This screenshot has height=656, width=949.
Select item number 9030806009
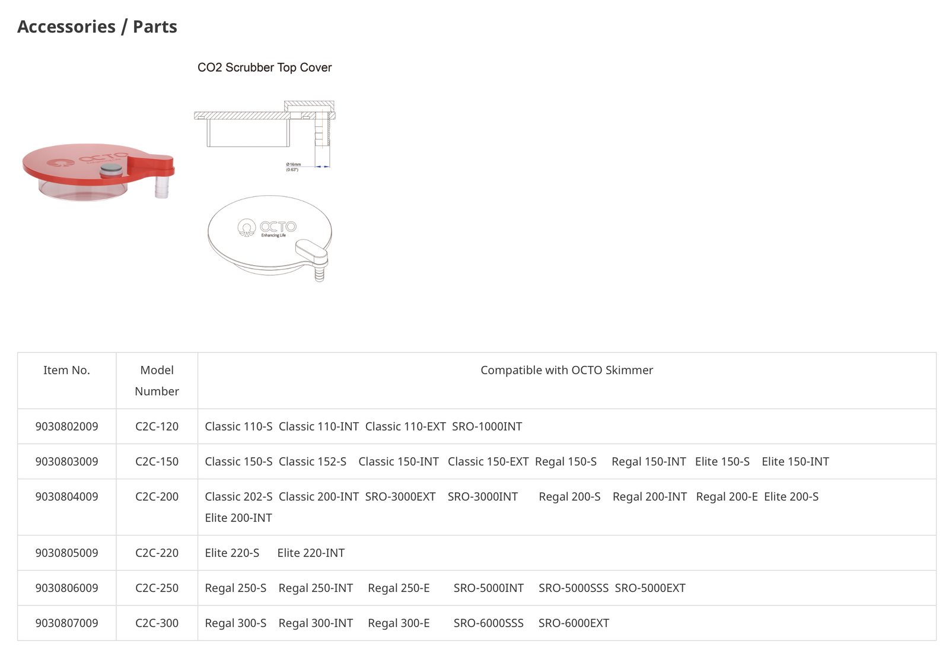pyautogui.click(x=66, y=588)
